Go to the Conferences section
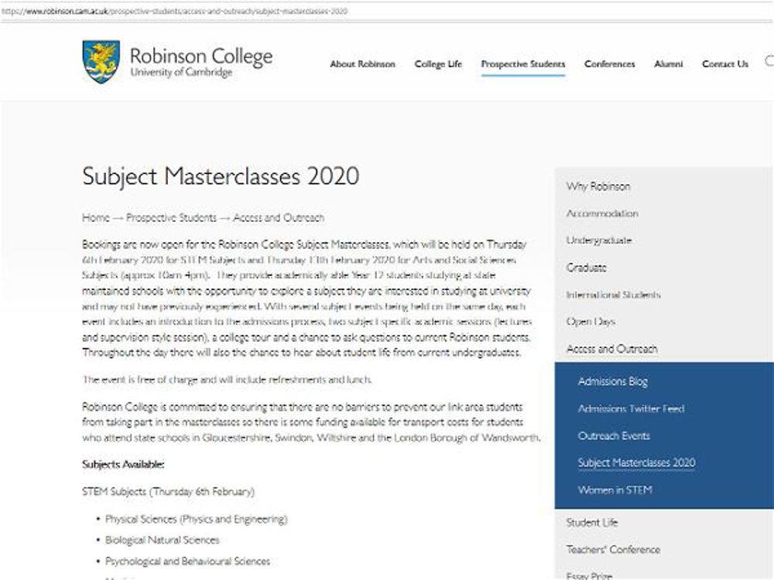774x580 pixels. tap(609, 64)
